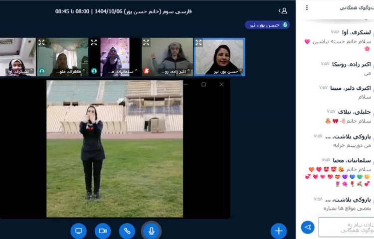374x239 pixels.
Task: Click the talking indicator for حسن پور
Action: click(x=267, y=24)
